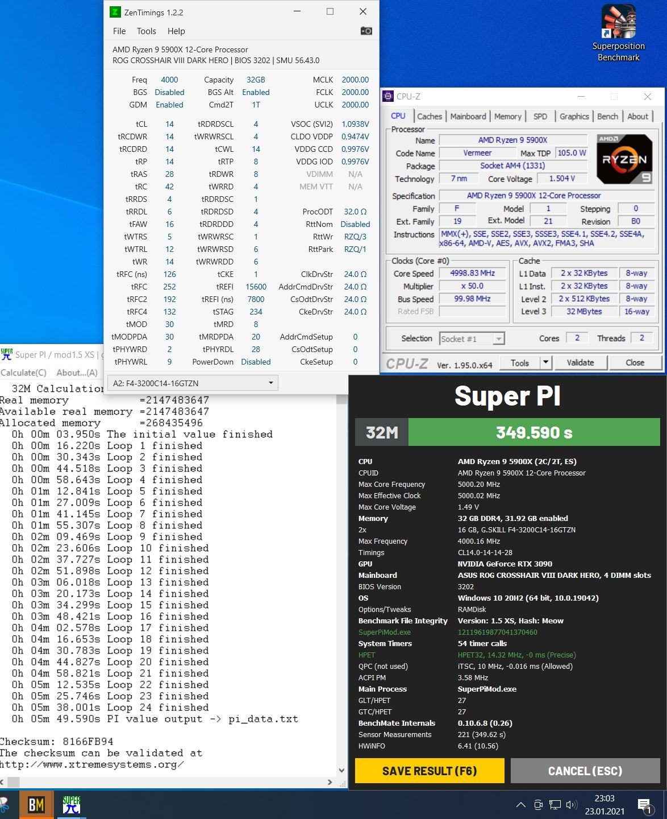Click CANCEL (ESC) button
Viewport: 667px width, 819px height.
point(585,771)
